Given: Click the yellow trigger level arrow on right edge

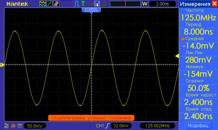Looking at the screenshot, I should [x=177, y=56].
